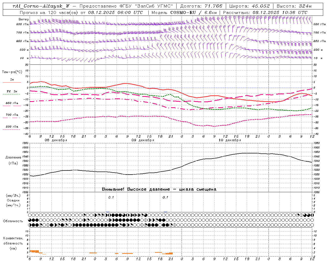The height and width of the screenshot is (261, 327).
Task: Click the dotted pink line under the 500 гПа legend
Action: [x=11, y=130]
